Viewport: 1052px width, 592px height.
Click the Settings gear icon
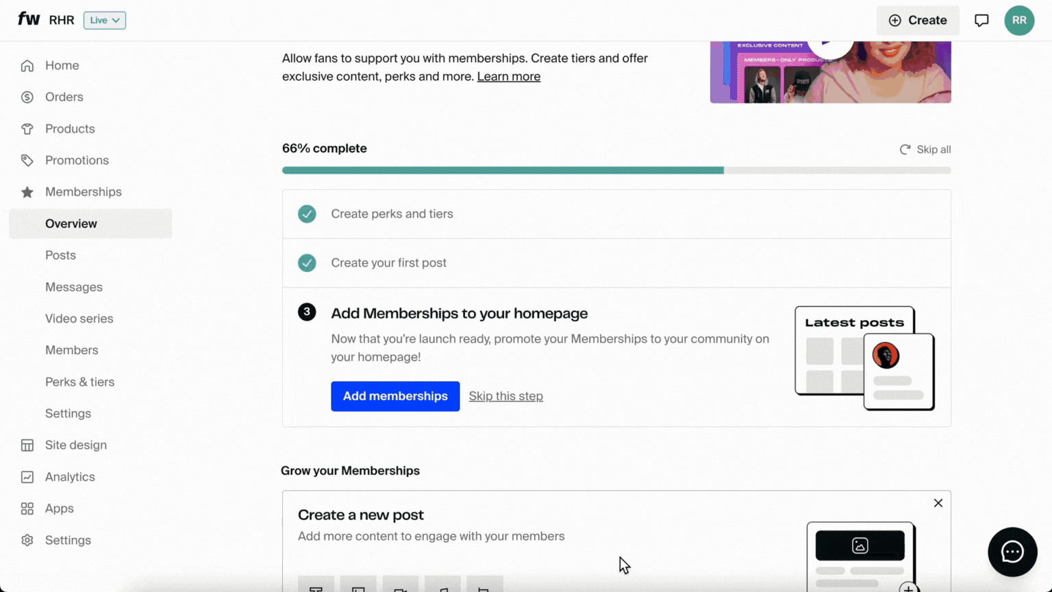click(x=27, y=540)
